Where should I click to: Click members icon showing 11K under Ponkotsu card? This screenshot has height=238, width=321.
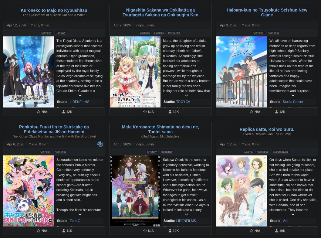(64, 231)
